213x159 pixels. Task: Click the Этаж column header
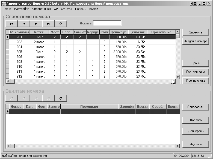click(x=104, y=32)
